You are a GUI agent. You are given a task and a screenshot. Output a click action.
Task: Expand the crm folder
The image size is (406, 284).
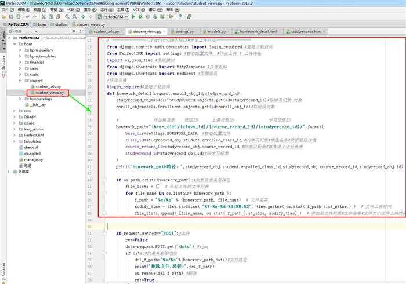pos(14,111)
